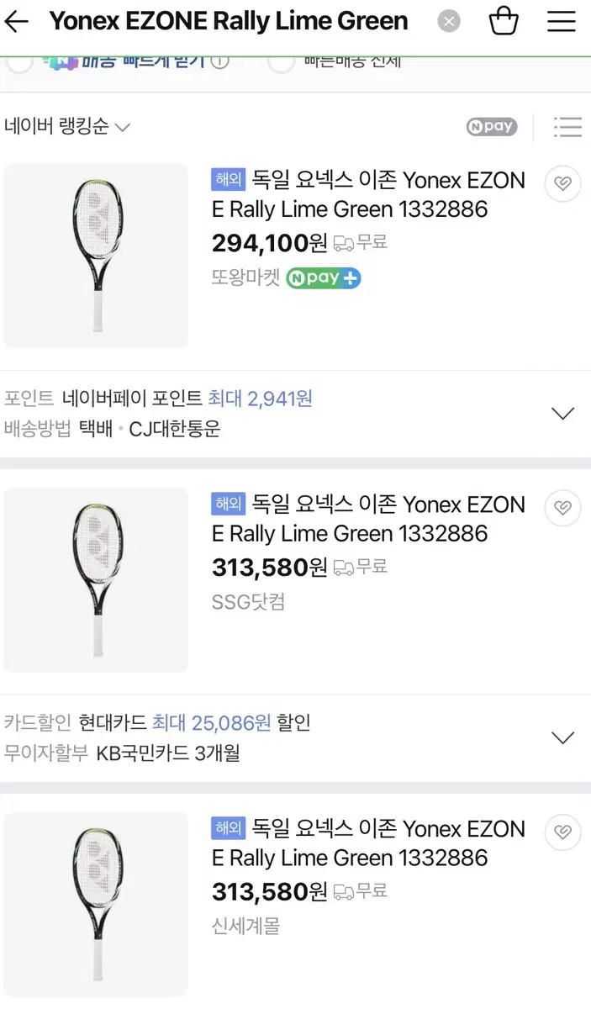The height and width of the screenshot is (1009, 591).
Task: Open the hamburger menu
Action: [x=560, y=22]
